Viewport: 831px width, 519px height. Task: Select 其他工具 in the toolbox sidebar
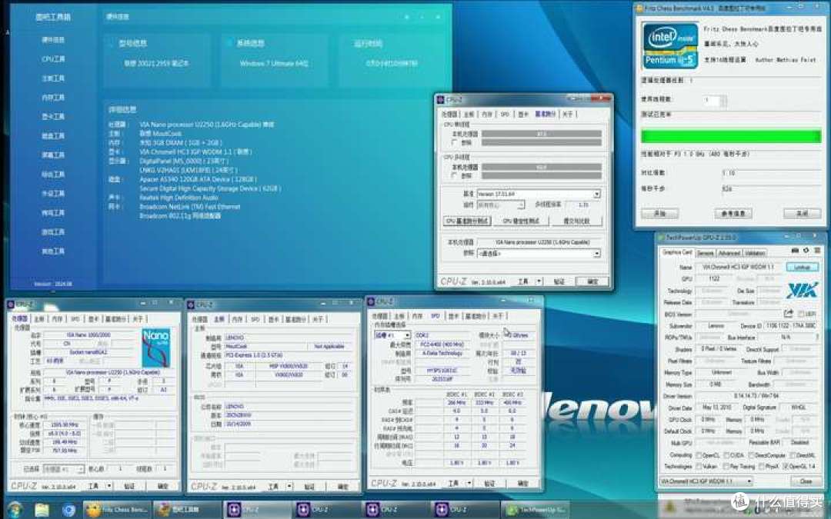tap(53, 251)
